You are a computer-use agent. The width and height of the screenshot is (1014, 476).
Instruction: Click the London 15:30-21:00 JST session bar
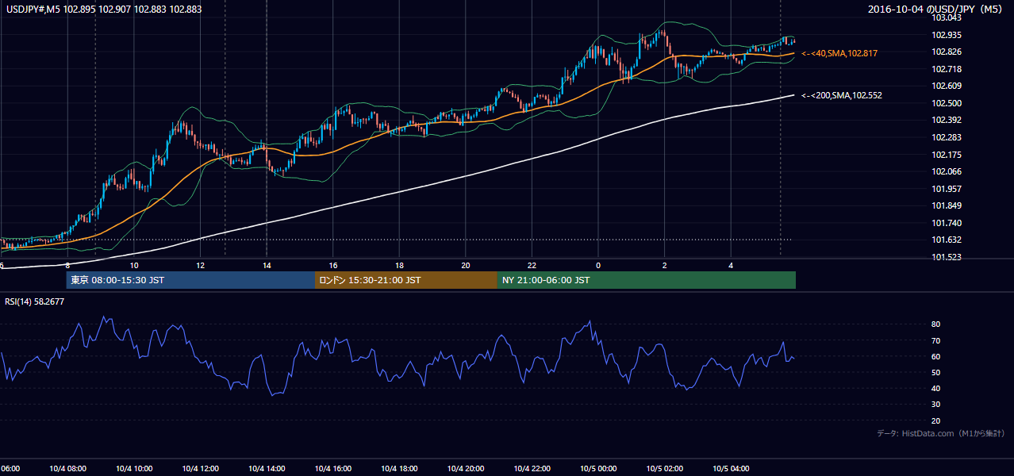coord(406,280)
